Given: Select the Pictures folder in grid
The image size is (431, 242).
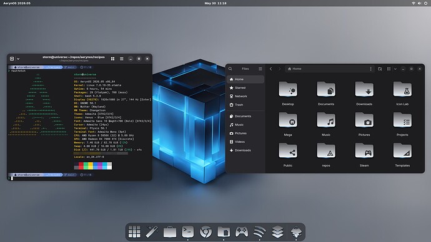Looking at the screenshot, I should (364, 120).
